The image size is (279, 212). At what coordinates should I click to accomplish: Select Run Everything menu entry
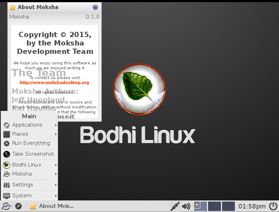29,143
